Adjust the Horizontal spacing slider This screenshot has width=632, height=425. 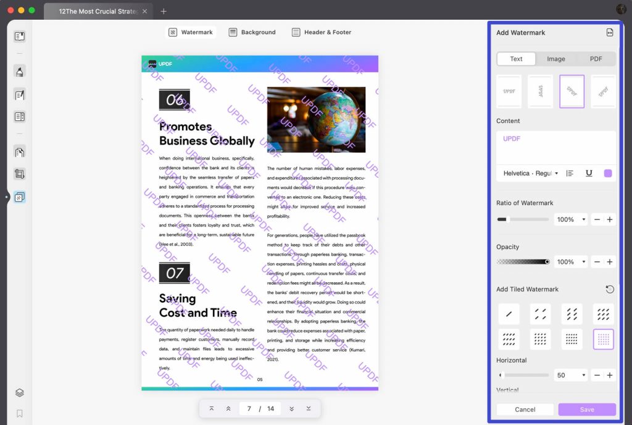tap(523, 376)
